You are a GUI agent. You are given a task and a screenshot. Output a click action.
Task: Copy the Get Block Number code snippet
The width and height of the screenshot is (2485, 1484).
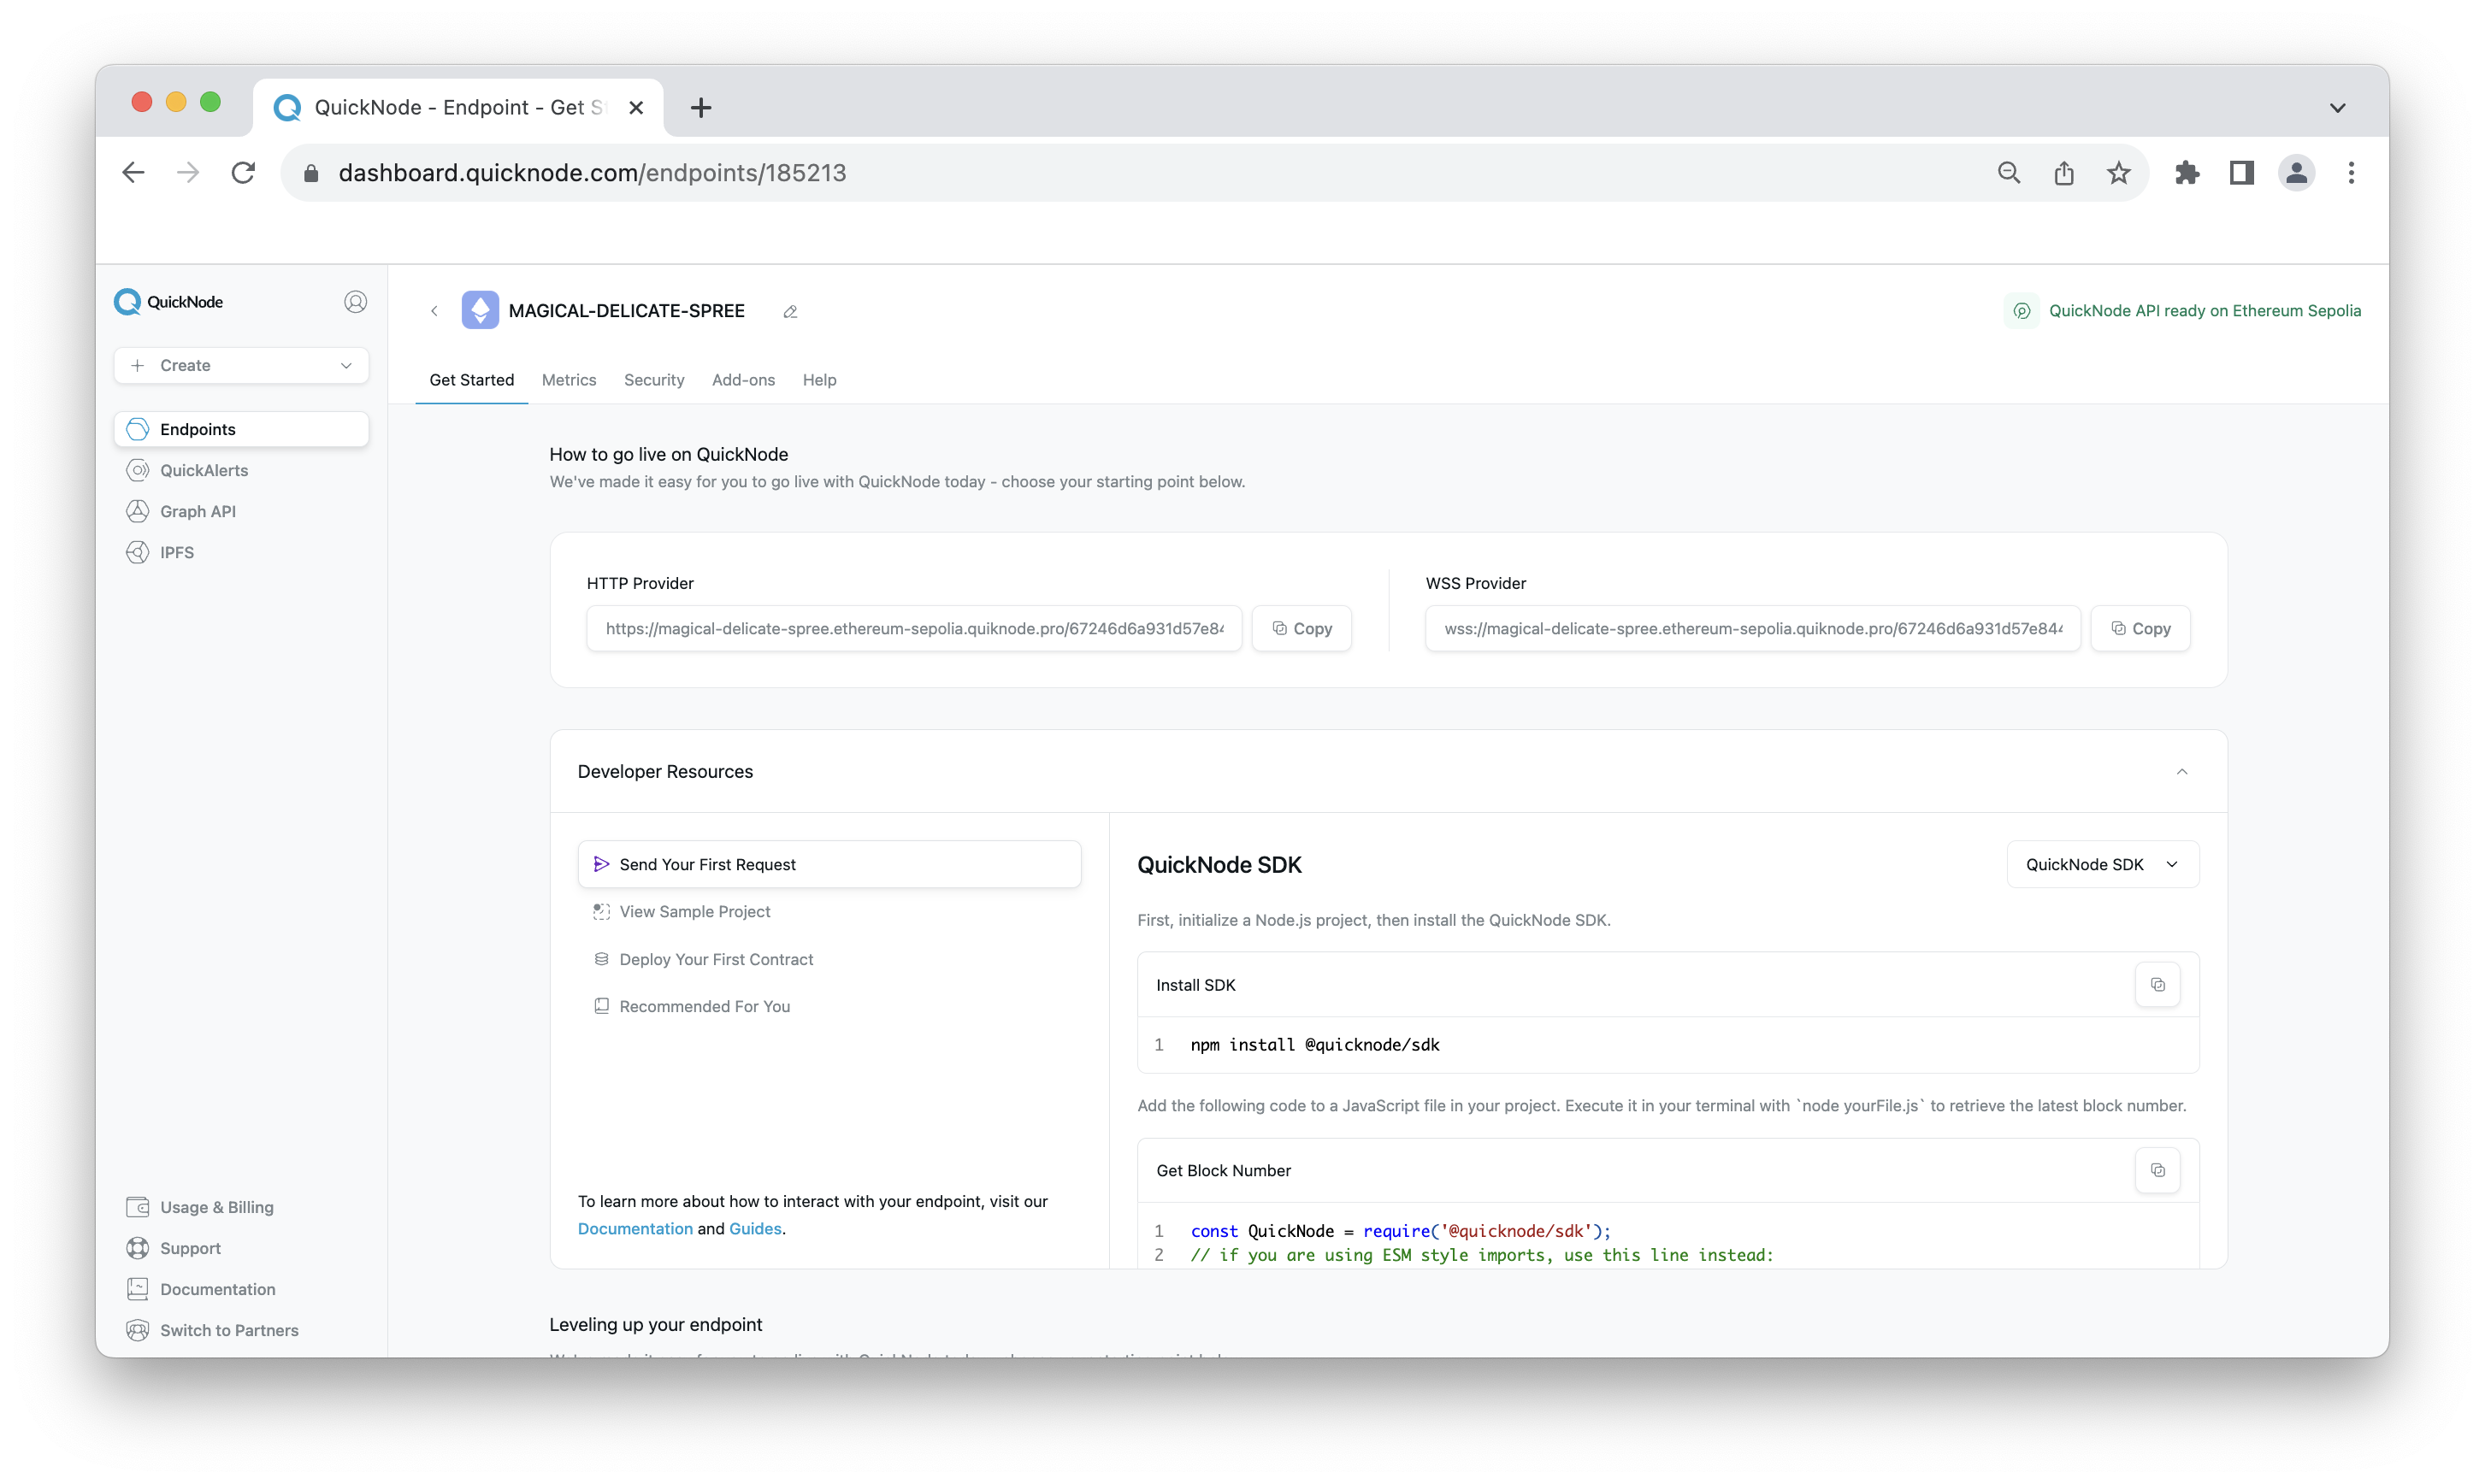2157,1170
